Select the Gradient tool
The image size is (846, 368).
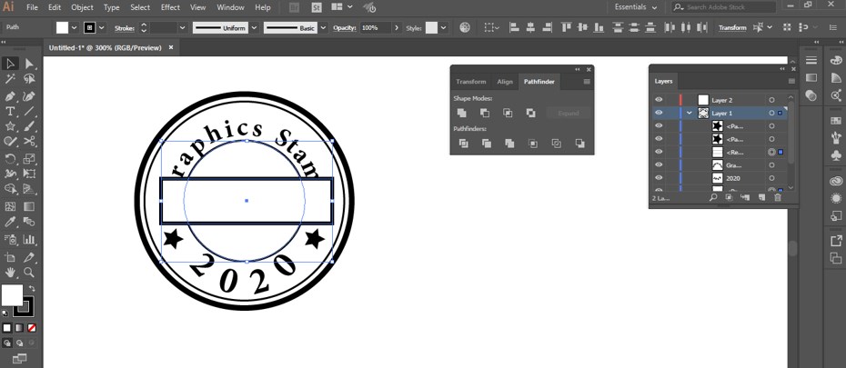[29, 206]
